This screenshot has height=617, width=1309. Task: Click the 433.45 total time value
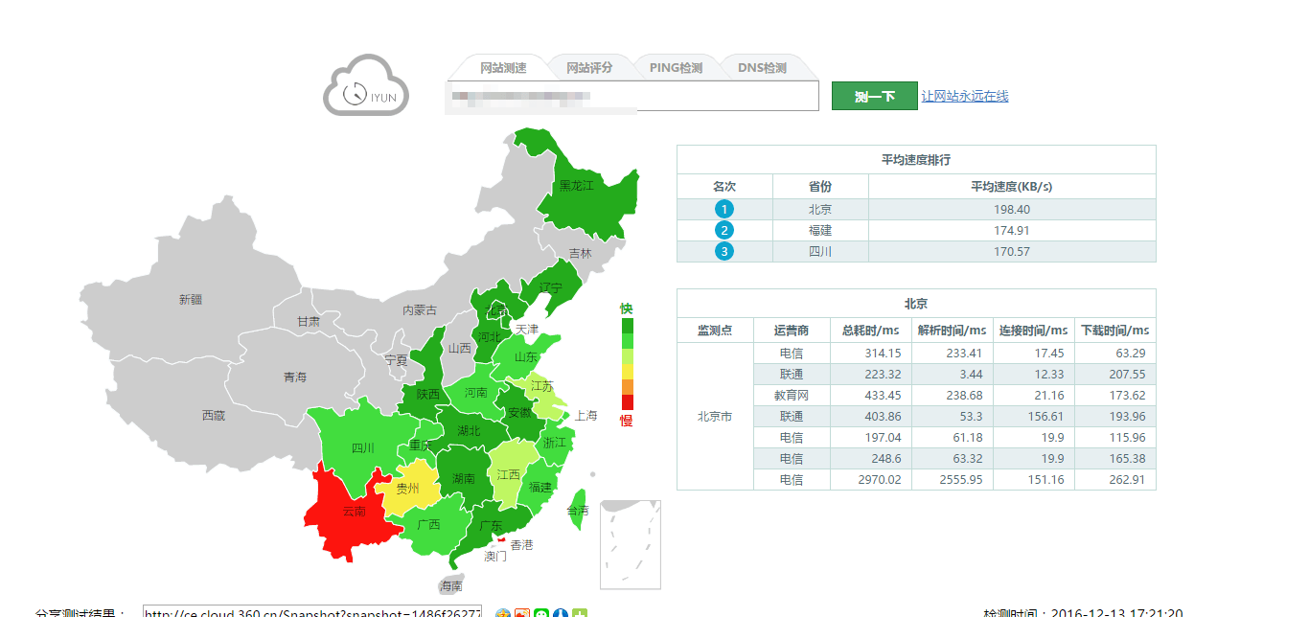click(x=883, y=395)
